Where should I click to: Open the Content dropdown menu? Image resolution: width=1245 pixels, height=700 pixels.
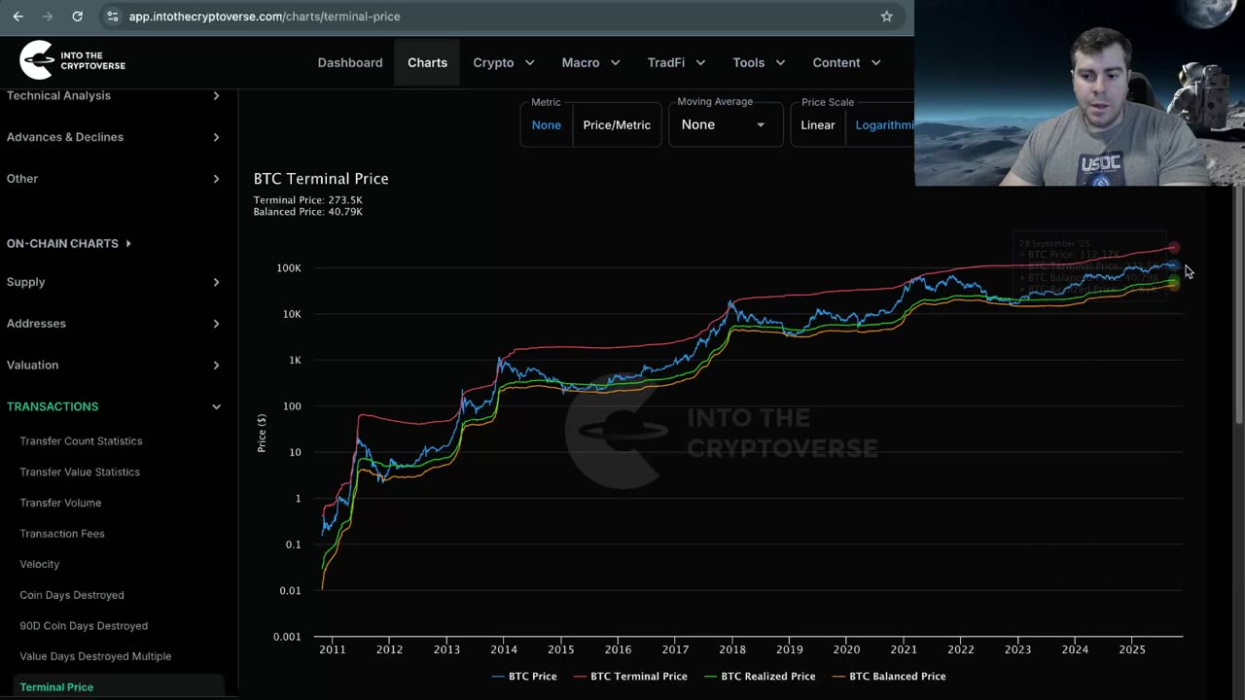[846, 62]
